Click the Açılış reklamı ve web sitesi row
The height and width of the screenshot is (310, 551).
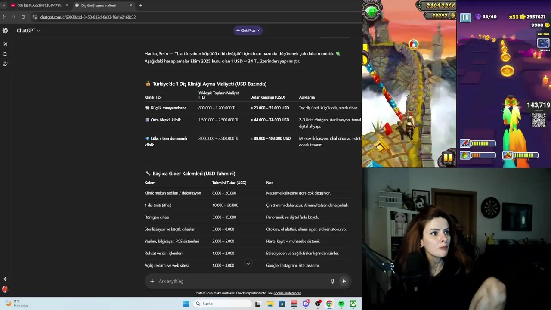pos(248,265)
